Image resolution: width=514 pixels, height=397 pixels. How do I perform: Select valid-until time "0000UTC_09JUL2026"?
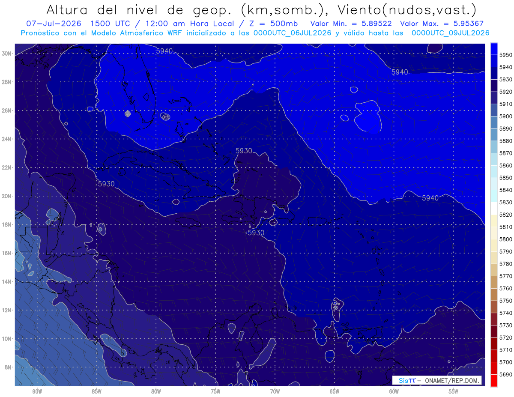pyautogui.click(x=450, y=33)
